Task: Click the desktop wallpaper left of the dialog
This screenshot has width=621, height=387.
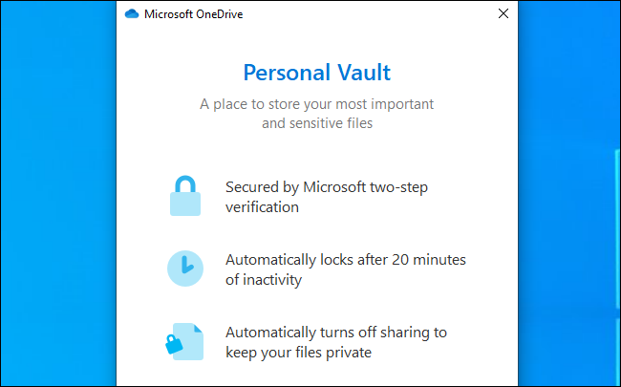Action: tap(57, 191)
